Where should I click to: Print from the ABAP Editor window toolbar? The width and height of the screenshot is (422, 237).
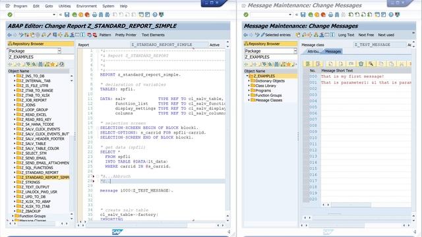coord(94,14)
